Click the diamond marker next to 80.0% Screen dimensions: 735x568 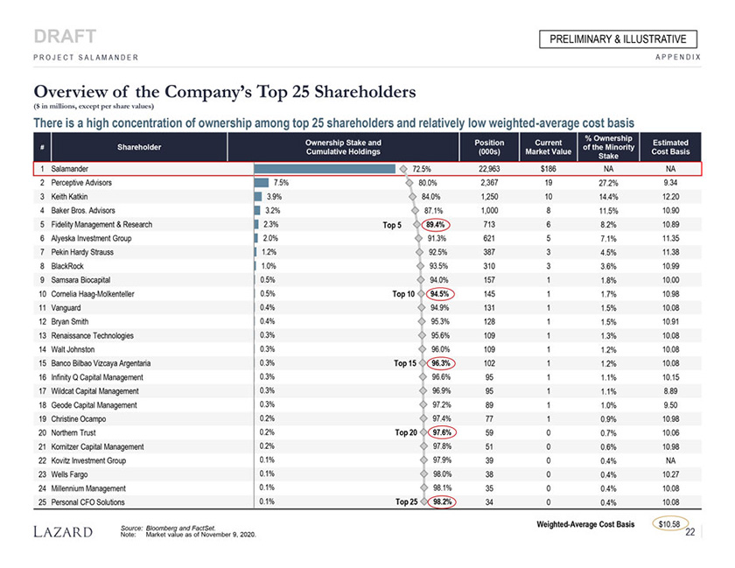coord(409,183)
